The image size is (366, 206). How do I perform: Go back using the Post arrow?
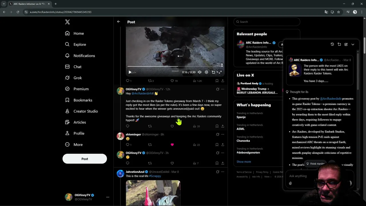(x=118, y=22)
